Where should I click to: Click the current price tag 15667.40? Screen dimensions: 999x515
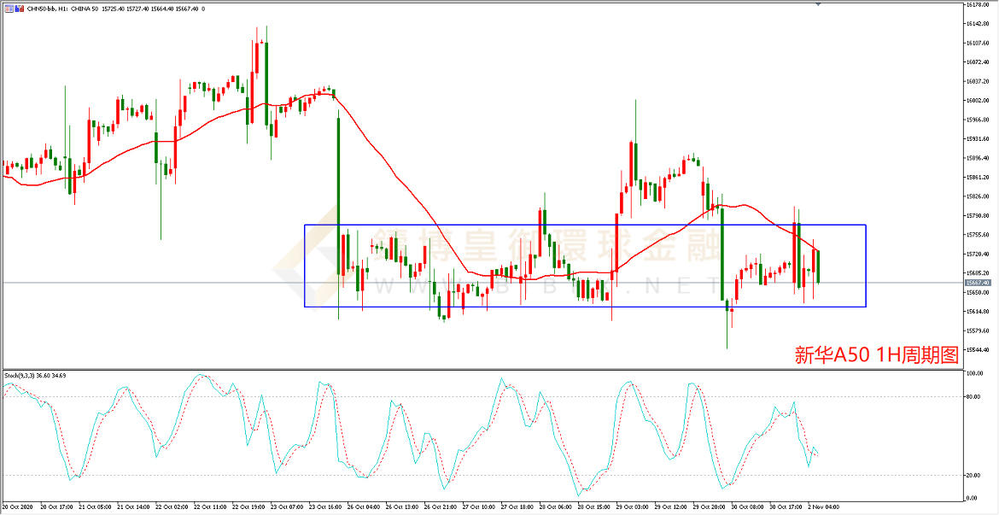pyautogui.click(x=977, y=283)
